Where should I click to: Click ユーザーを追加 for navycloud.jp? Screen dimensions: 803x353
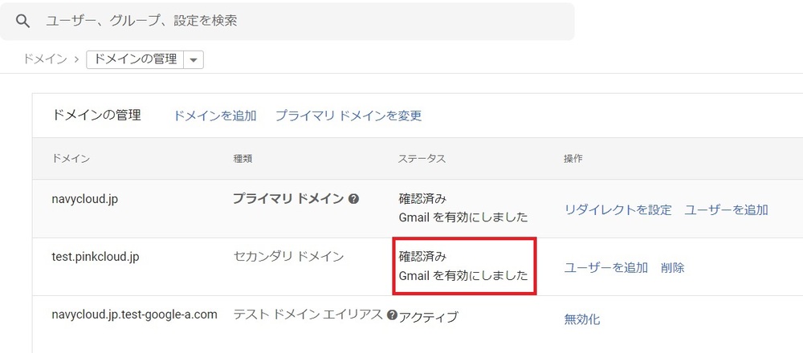click(x=726, y=209)
